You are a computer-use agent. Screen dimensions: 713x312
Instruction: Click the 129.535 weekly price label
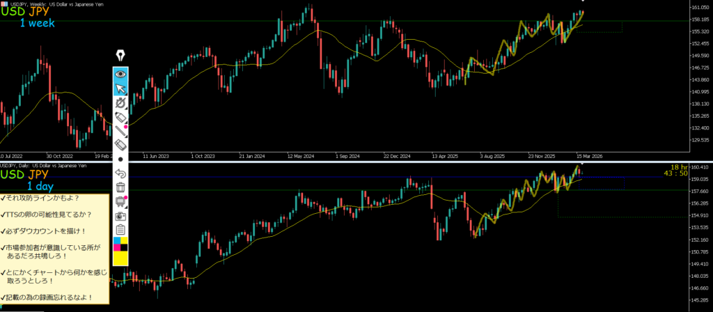point(700,140)
